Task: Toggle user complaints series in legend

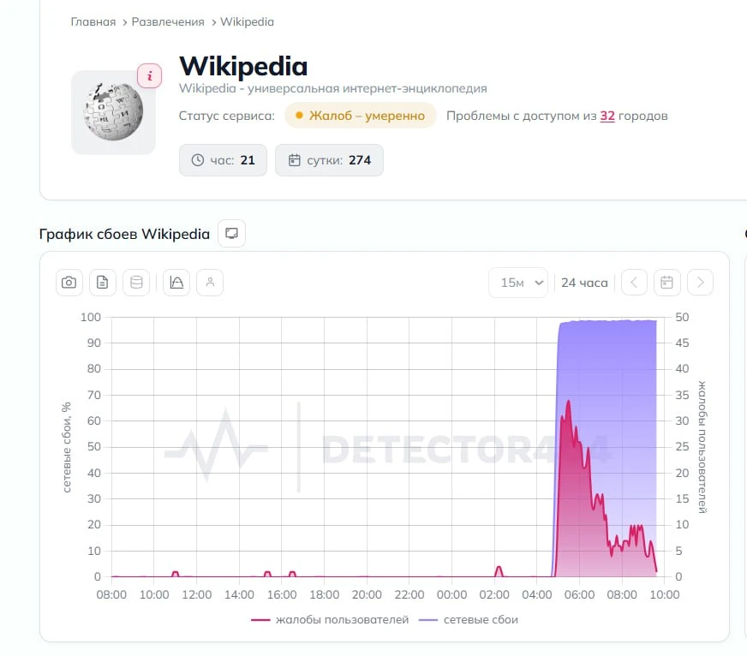Action: pyautogui.click(x=330, y=620)
